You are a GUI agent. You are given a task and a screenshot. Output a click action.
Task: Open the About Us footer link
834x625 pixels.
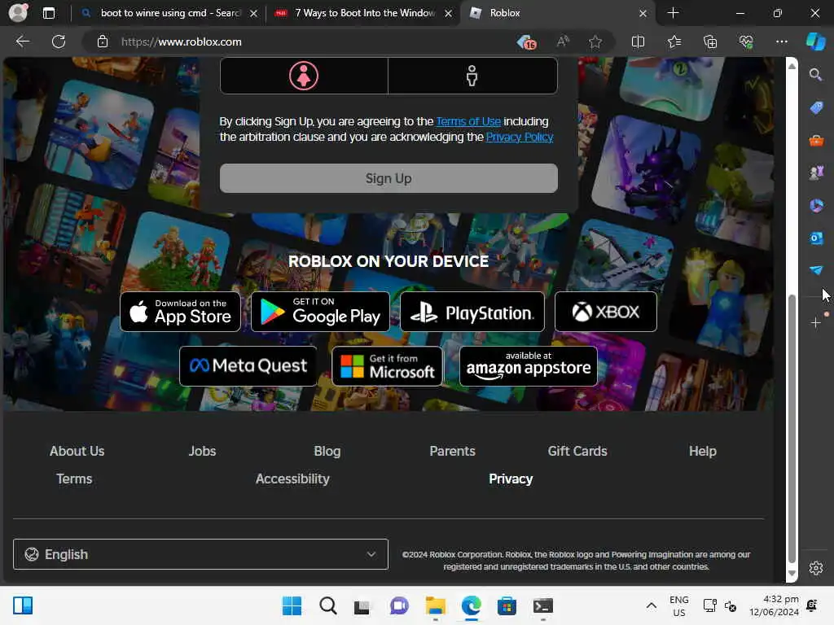click(77, 451)
